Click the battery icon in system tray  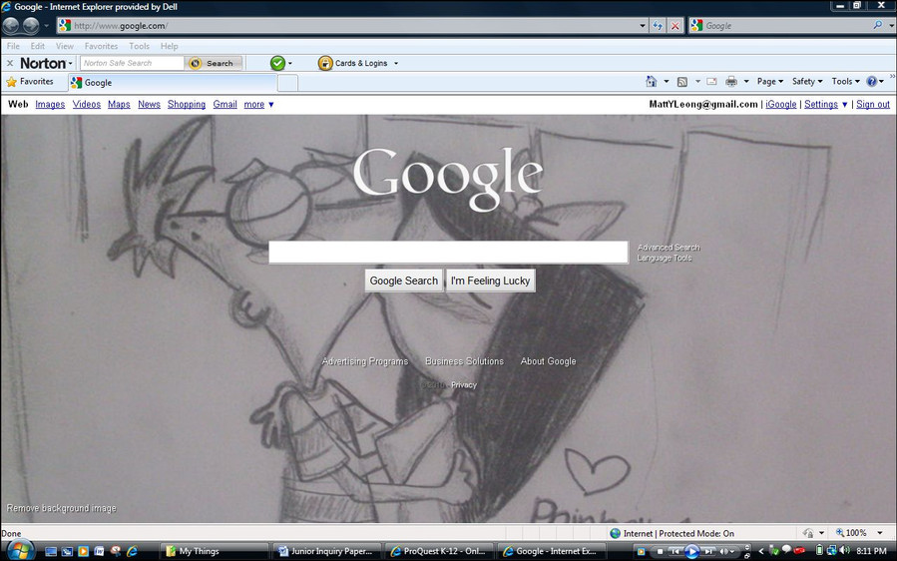(819, 551)
